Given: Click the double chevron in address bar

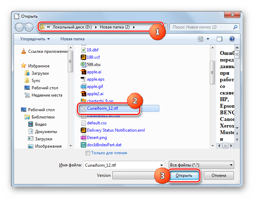Looking at the screenshot, I should (x=48, y=27).
